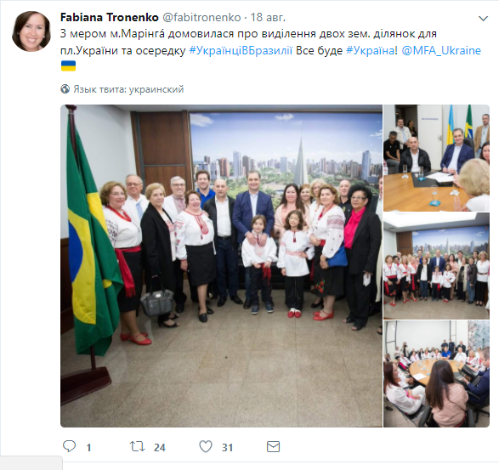Screen dimensions: 499x470
Task: Open the middle-right group photo thumbnail
Action: click(436, 266)
